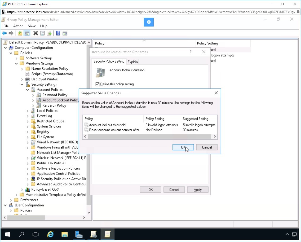Open Server Manager taskbar icon
301x242 pixels.
click(x=79, y=234)
